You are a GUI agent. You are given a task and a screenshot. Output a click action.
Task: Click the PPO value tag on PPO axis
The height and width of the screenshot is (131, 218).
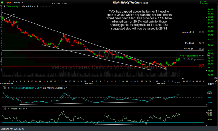tap(209, 93)
